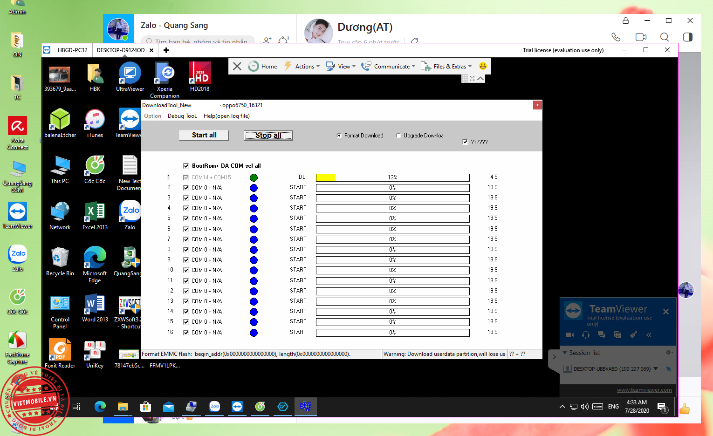Open www.teamviewer.com link
Screen dimensions: 713x436
pyautogui.click(x=644, y=390)
